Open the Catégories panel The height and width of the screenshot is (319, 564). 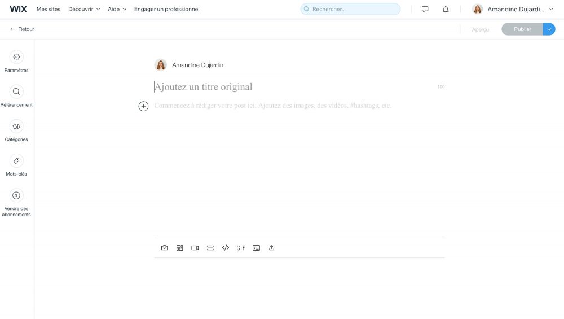click(x=16, y=126)
